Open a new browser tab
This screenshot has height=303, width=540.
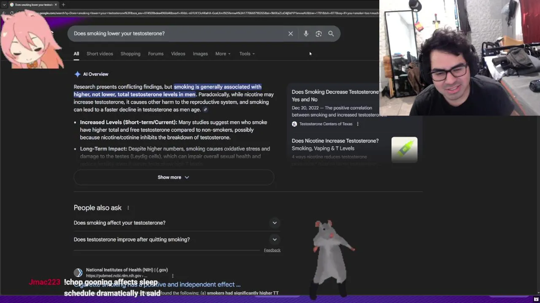point(63,5)
